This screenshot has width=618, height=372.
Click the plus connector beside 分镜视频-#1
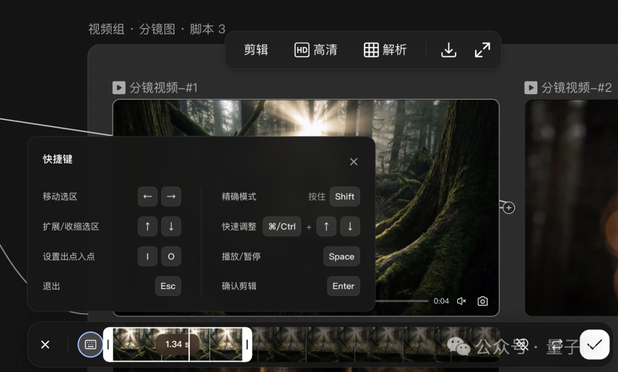[509, 208]
